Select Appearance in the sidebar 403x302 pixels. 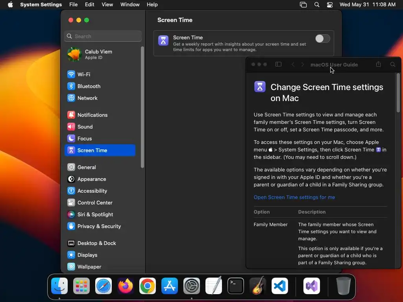100,179
